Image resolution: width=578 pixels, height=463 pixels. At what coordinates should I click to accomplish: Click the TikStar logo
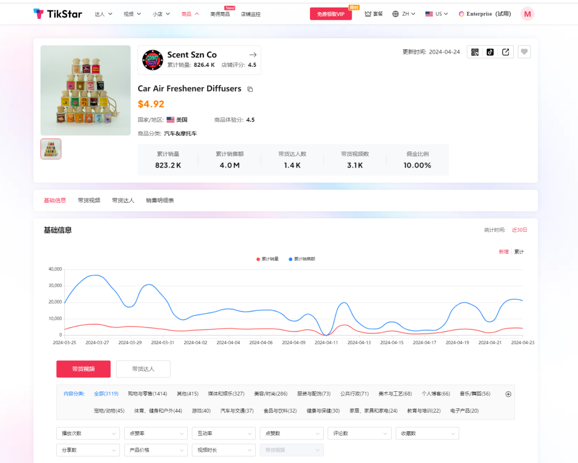[x=58, y=14]
